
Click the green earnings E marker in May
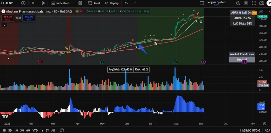[x=102, y=62]
